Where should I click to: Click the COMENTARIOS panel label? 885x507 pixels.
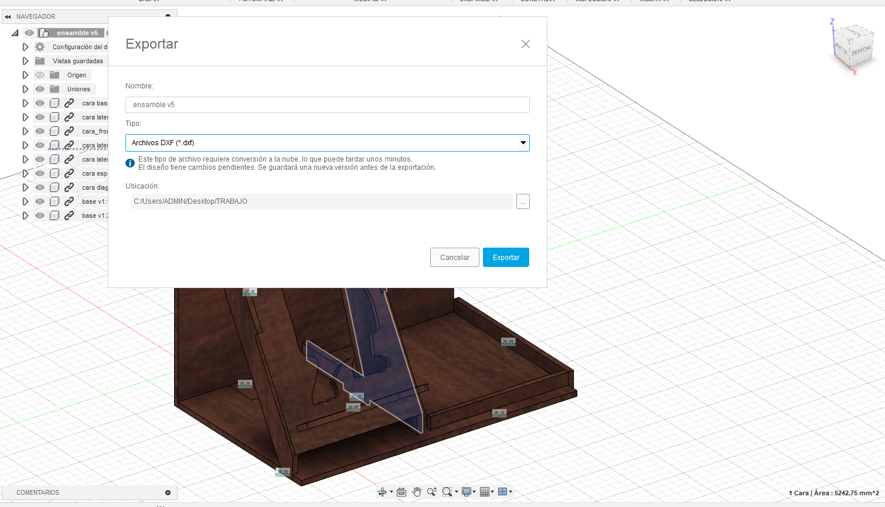[38, 492]
